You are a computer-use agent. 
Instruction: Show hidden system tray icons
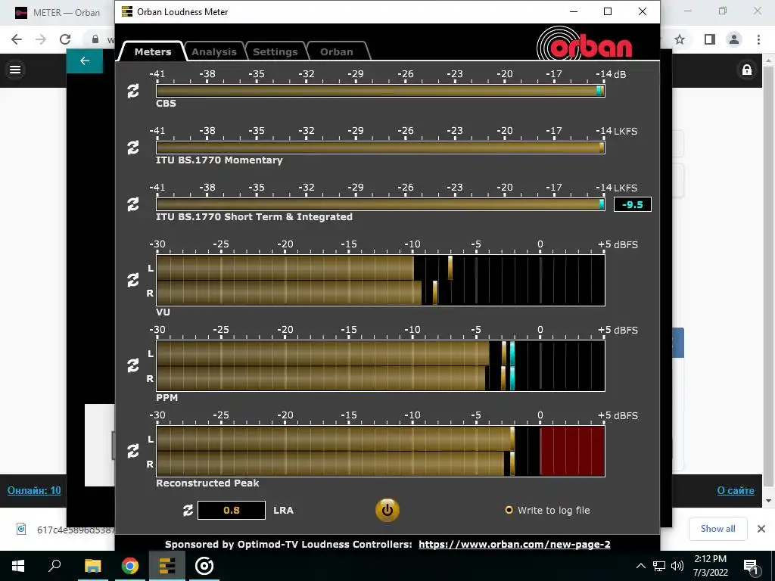(640, 566)
